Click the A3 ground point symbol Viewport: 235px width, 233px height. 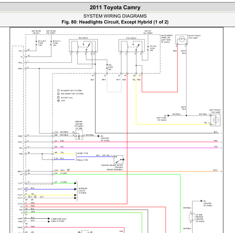click(x=168, y=115)
